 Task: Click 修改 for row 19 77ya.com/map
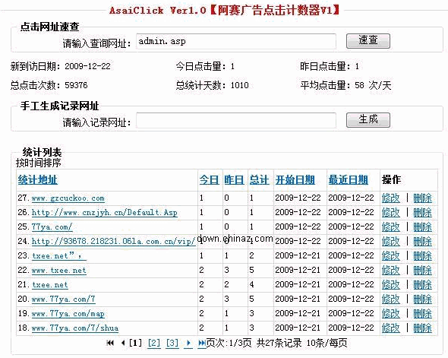click(390, 313)
